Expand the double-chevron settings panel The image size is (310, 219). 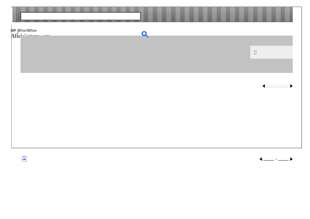pyautogui.click(x=256, y=52)
